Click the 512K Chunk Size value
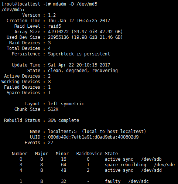This screenshot has height=184, width=178. (53, 109)
